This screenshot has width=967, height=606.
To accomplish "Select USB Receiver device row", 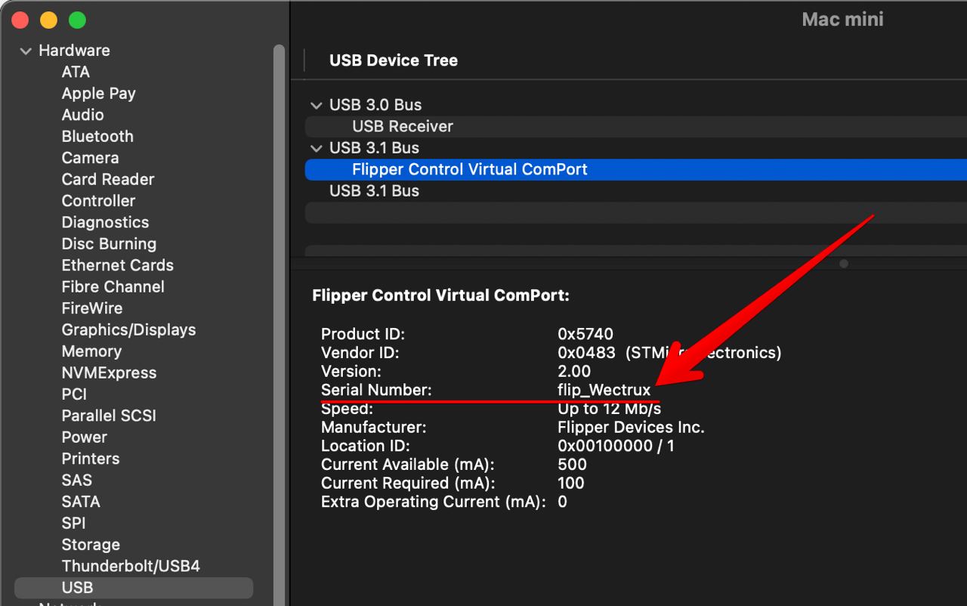I will (x=636, y=126).
